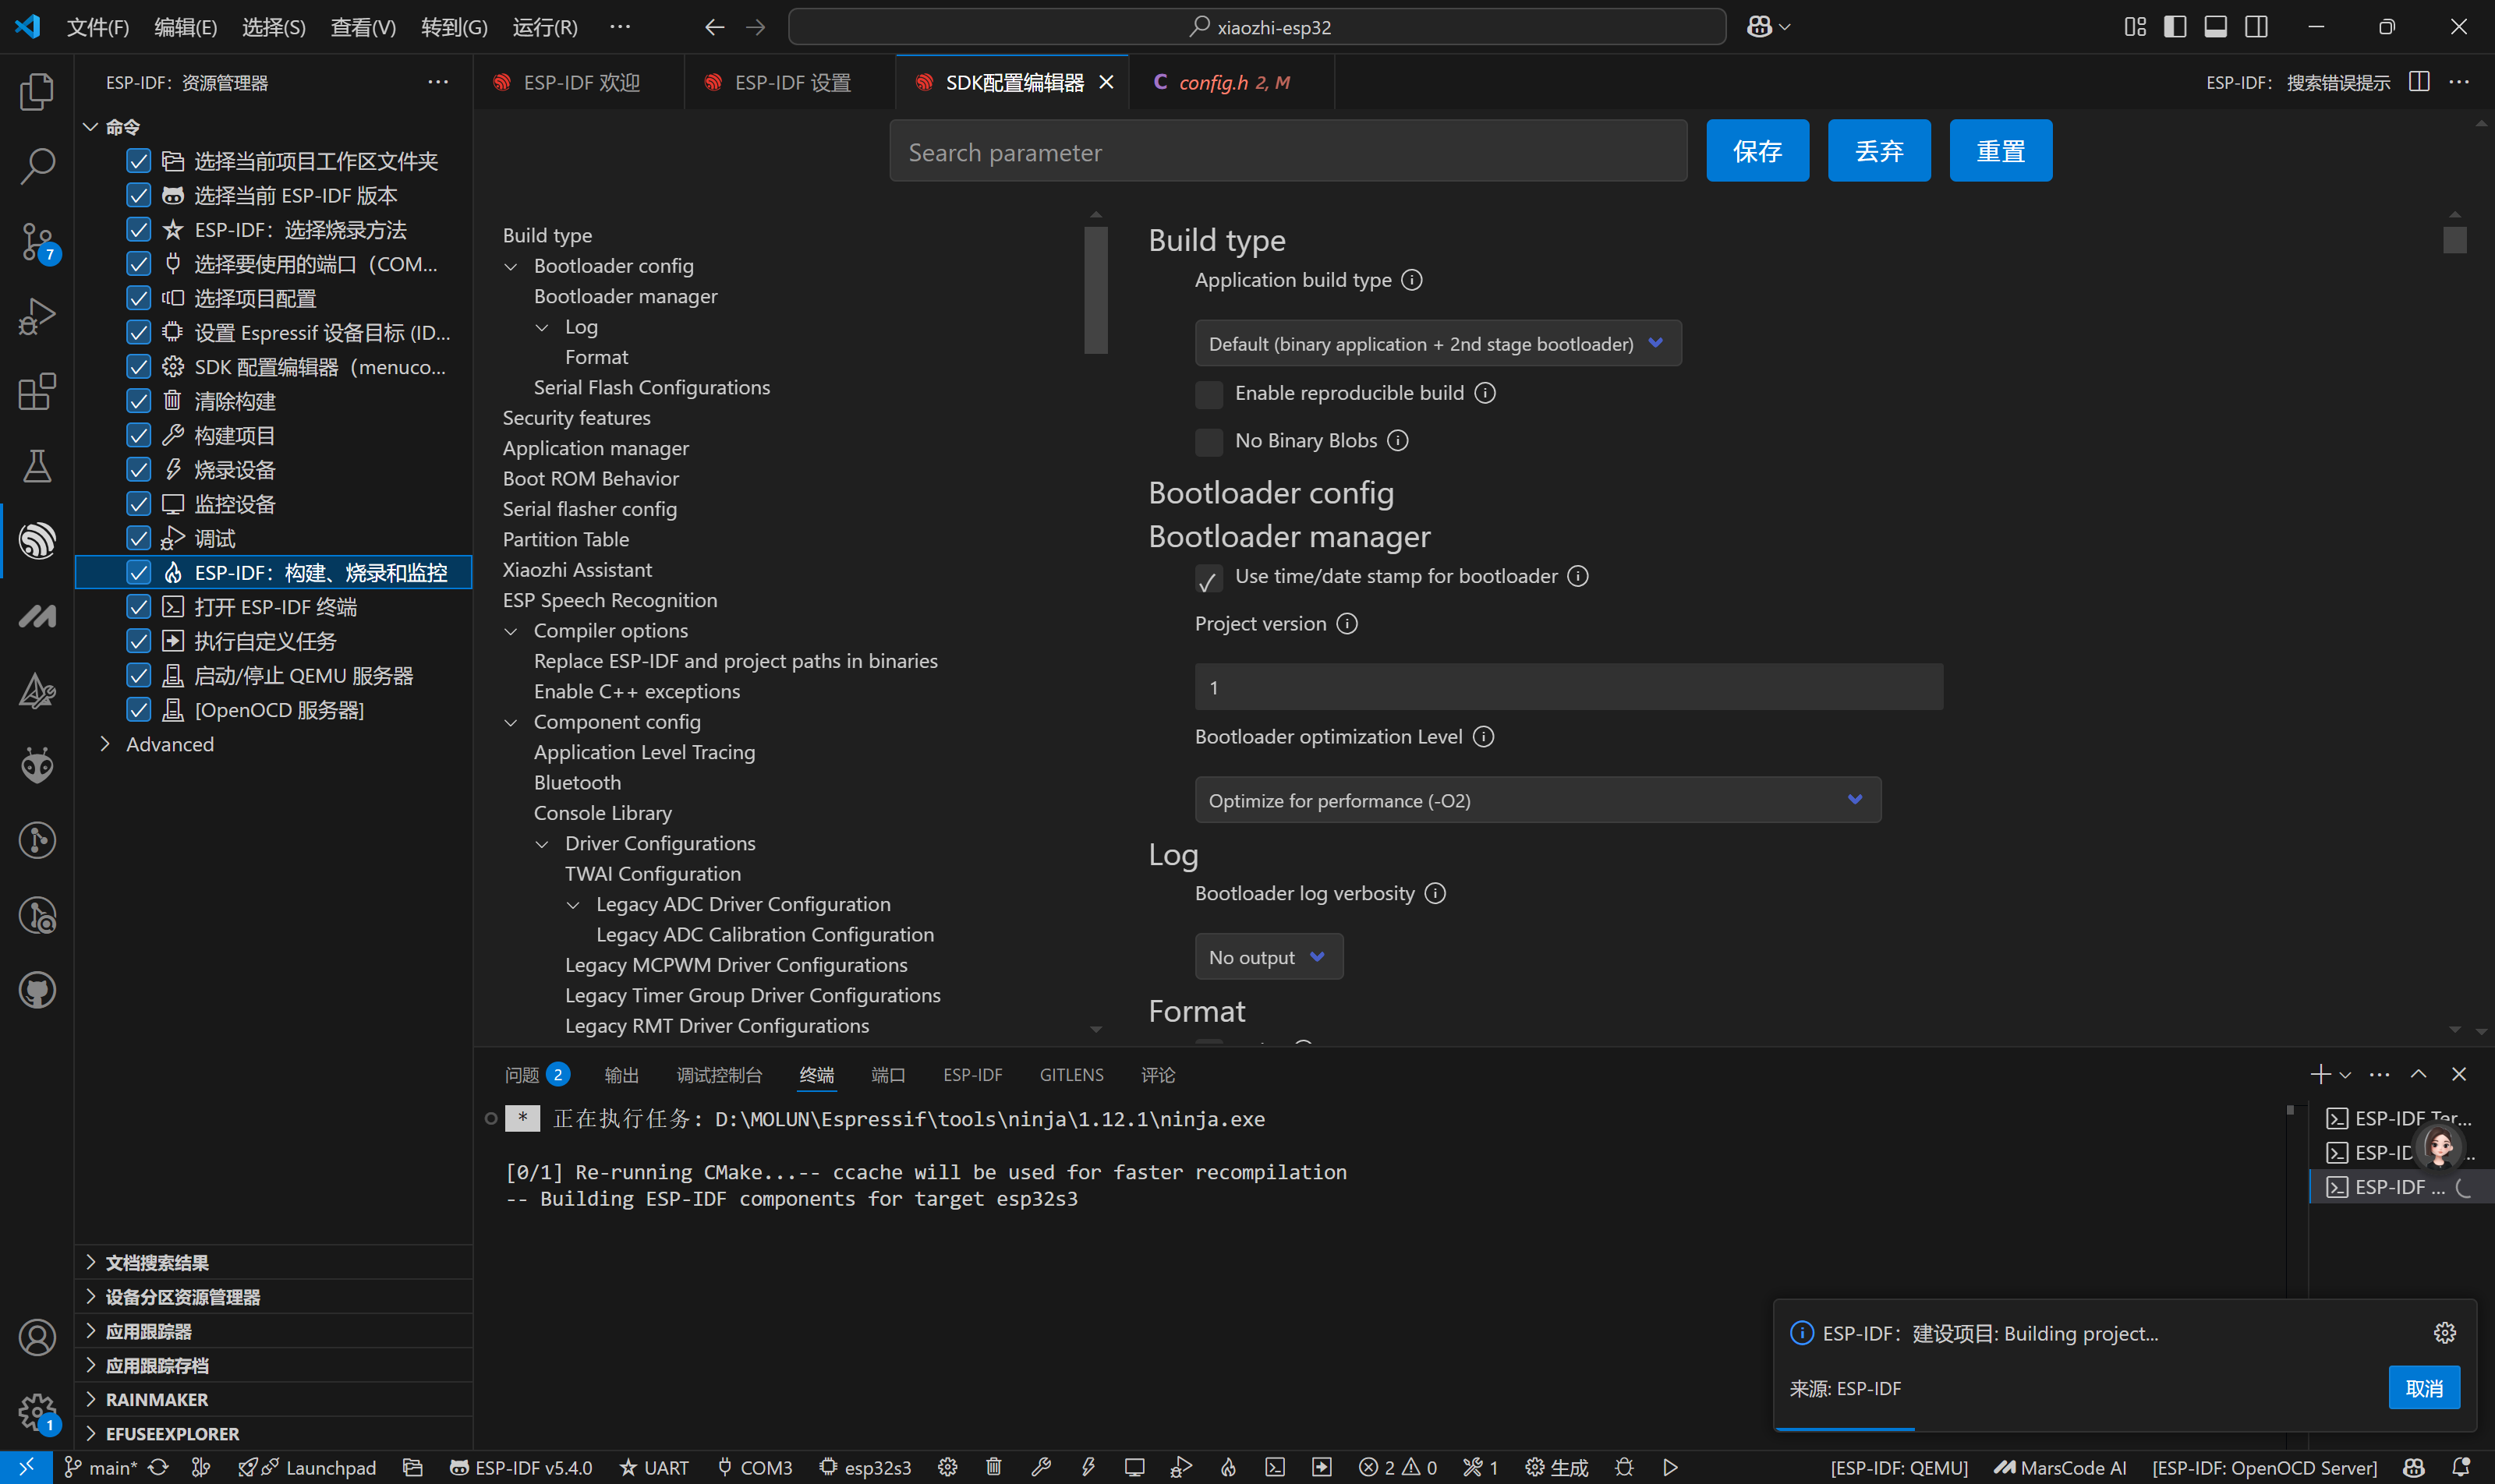Open the ESP-IDF Explorer activity bar icon

[x=37, y=541]
